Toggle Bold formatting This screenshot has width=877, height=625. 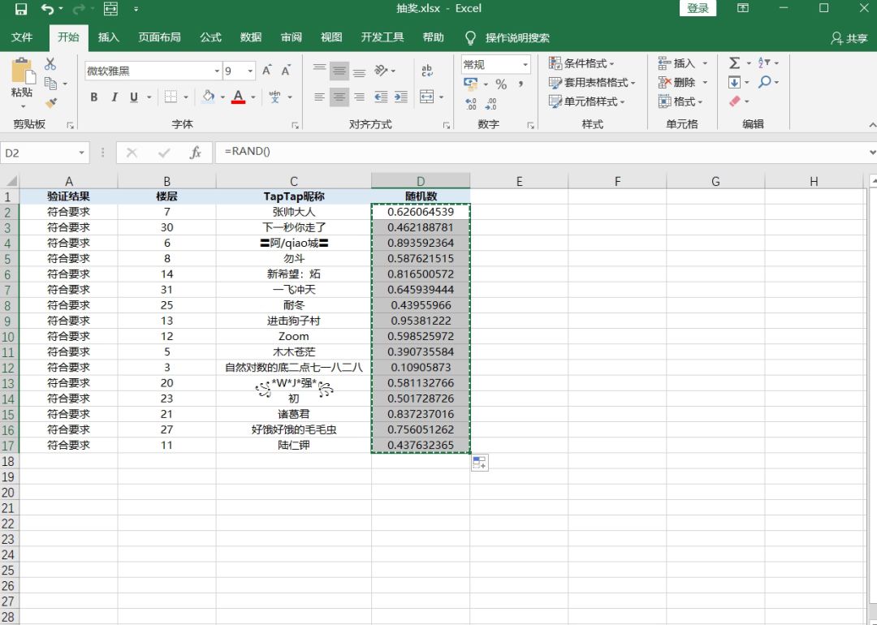click(x=94, y=97)
